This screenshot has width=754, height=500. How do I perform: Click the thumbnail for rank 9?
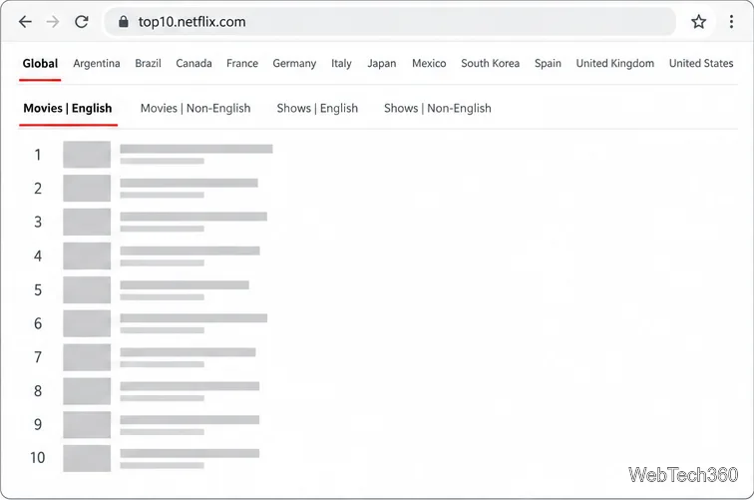tap(87, 425)
